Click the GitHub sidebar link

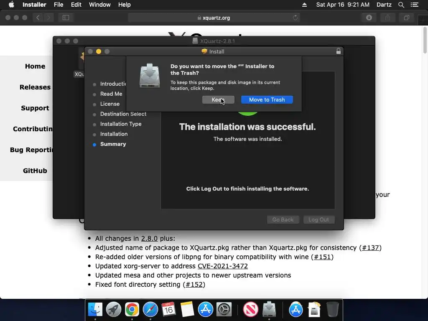pyautogui.click(x=35, y=171)
